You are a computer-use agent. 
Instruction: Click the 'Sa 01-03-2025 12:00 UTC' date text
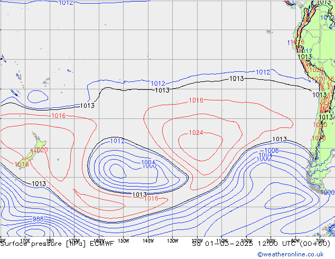[245, 244]
